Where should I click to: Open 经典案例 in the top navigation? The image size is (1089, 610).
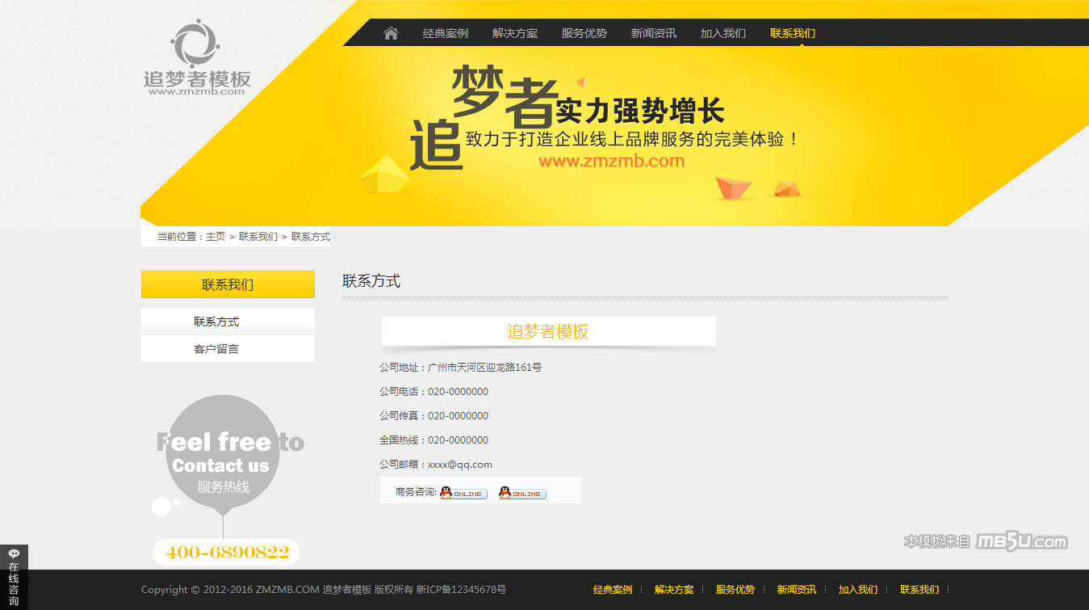(x=446, y=33)
